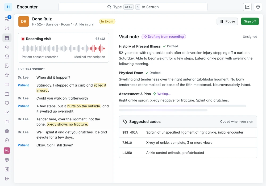
Task: Select code L4350 orthosis row
Action: pos(188,153)
